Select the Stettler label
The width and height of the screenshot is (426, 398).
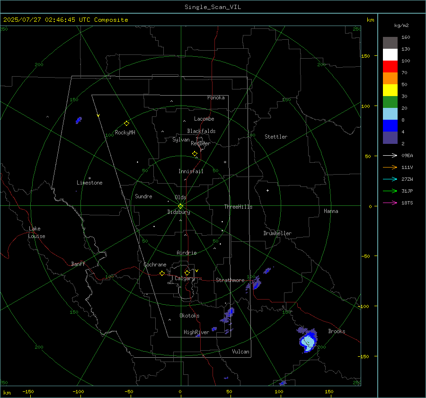276,137
